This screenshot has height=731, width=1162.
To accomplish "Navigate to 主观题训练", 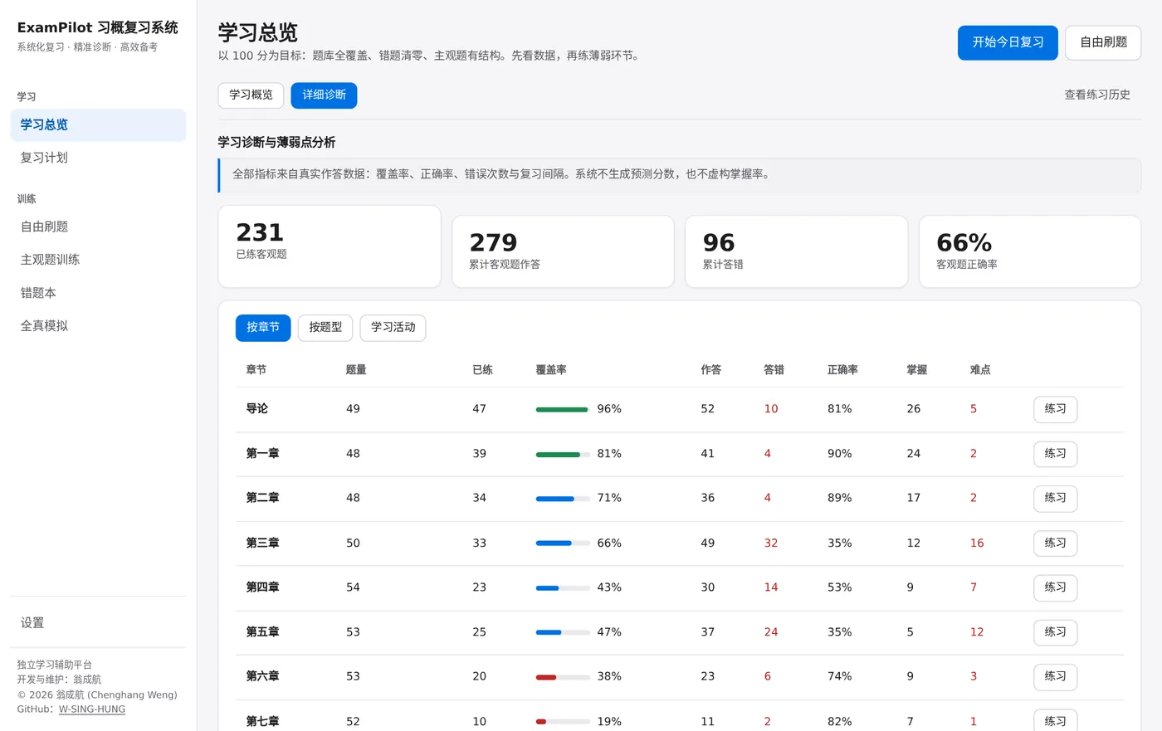I will coord(98,260).
